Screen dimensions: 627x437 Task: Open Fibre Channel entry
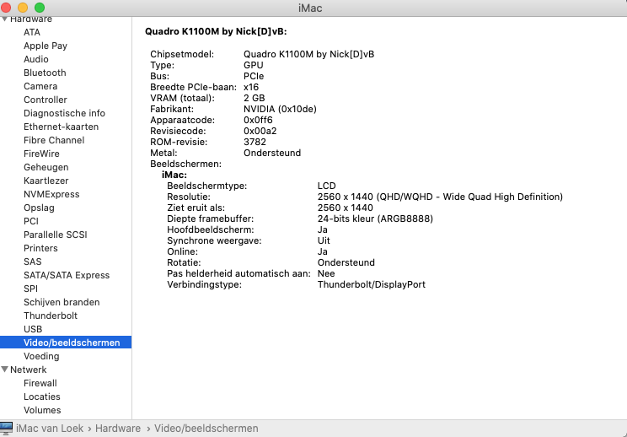point(54,140)
